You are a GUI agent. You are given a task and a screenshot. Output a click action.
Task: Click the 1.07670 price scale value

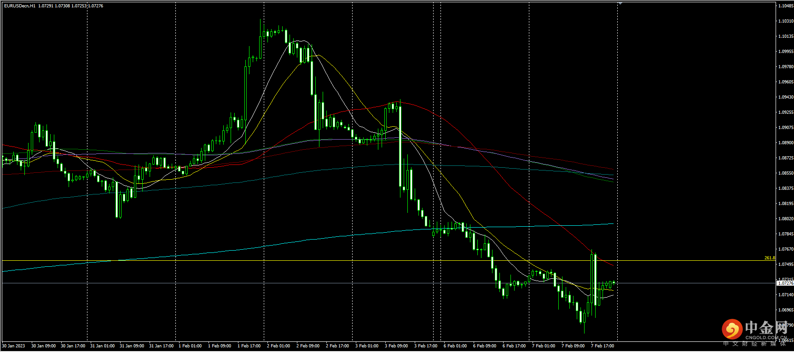pos(785,249)
